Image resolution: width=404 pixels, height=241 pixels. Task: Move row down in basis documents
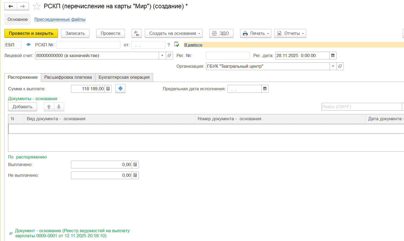click(59, 107)
